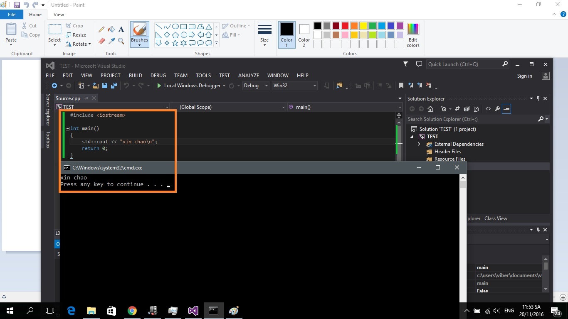Click the Save icon in the title bar
The image size is (568, 319).
pos(17,5)
